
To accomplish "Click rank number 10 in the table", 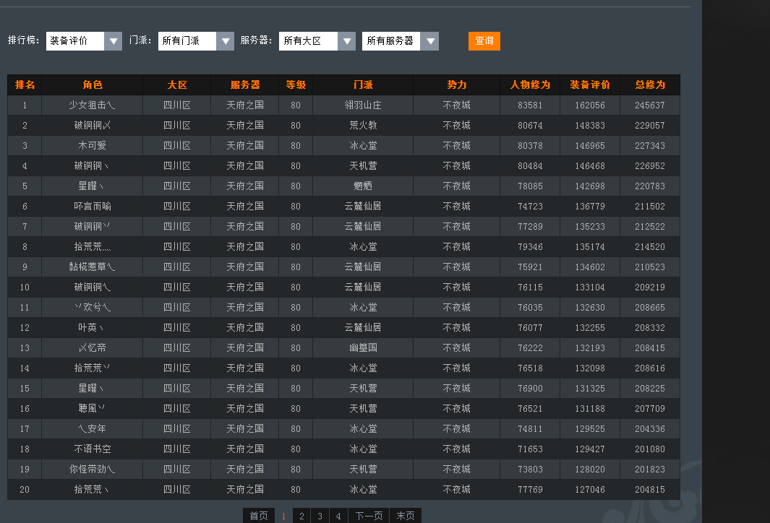I will 25,287.
